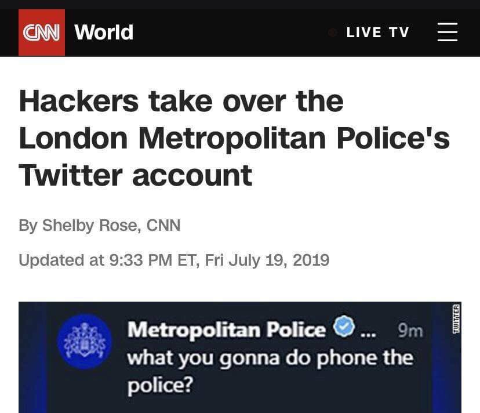480x413 pixels.
Task: Click the Metropolitan Police account name
Action: click(227, 329)
